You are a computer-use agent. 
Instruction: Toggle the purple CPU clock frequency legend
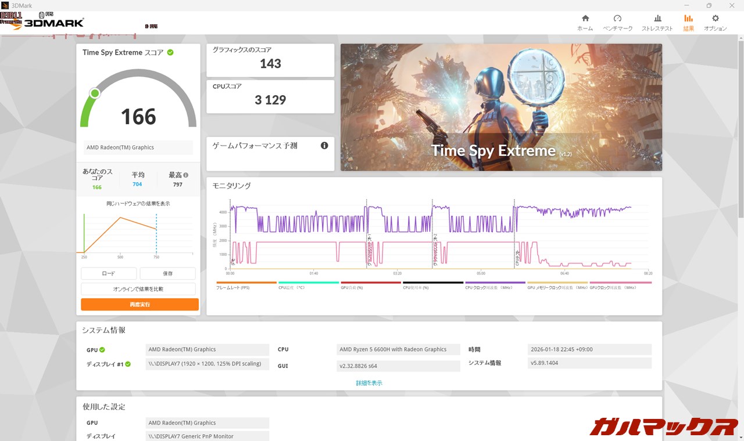pos(496,283)
